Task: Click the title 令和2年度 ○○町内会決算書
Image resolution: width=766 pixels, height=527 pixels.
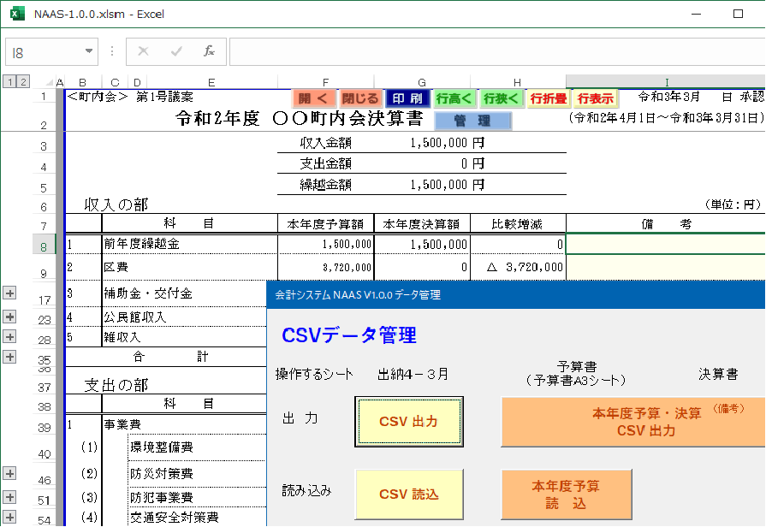Action: [299, 118]
